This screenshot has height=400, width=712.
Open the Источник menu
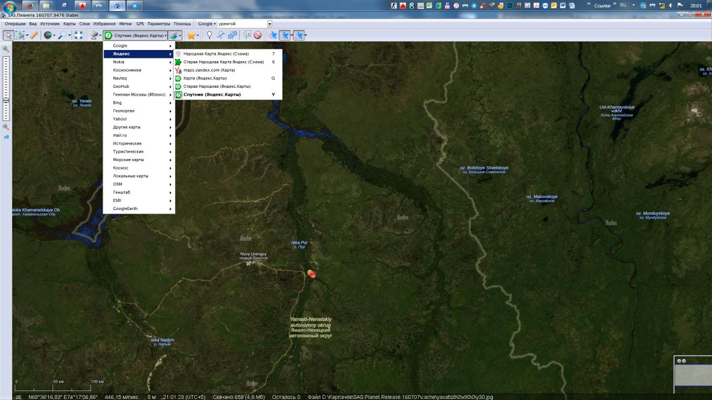click(x=50, y=24)
